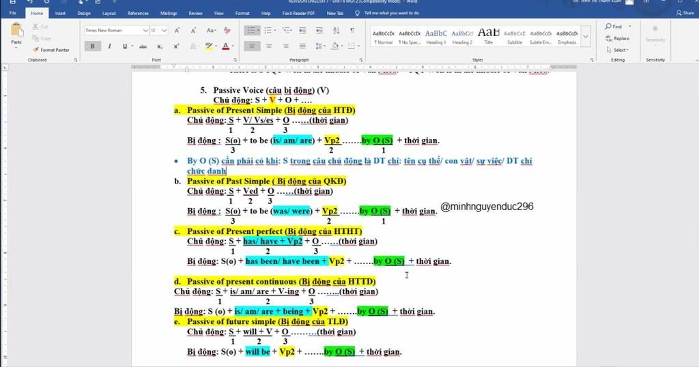The width and height of the screenshot is (699, 367).
Task: Click the Decrease Font Size icon
Action: coord(193,30)
